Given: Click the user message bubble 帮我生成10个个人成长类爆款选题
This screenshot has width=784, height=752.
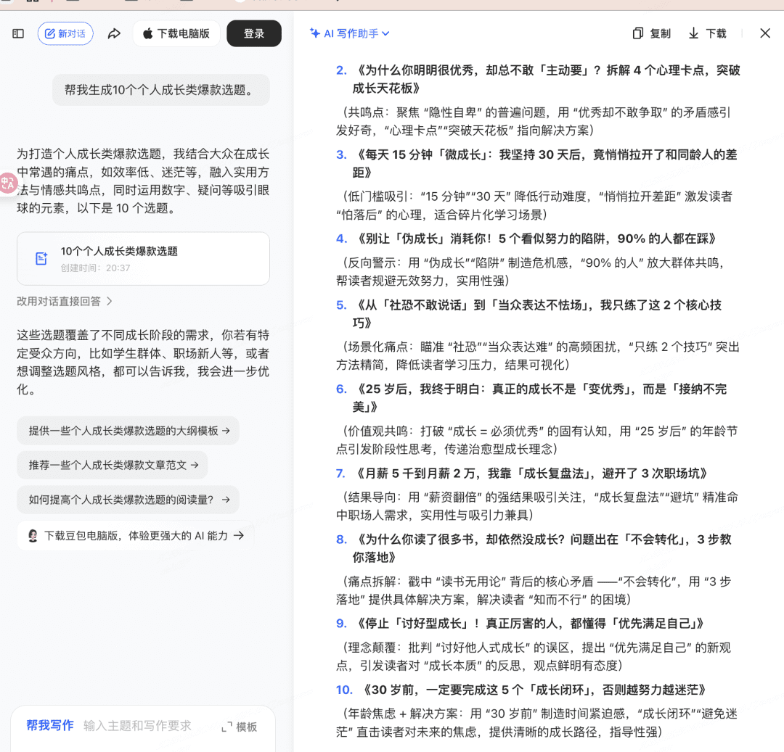Looking at the screenshot, I should tap(160, 90).
